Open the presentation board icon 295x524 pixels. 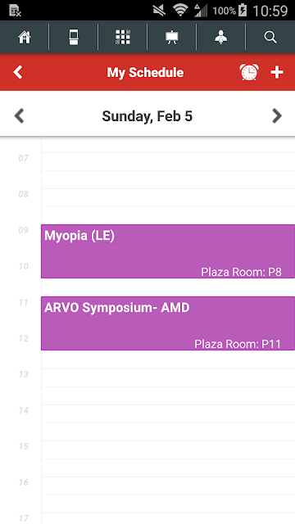[x=172, y=37]
